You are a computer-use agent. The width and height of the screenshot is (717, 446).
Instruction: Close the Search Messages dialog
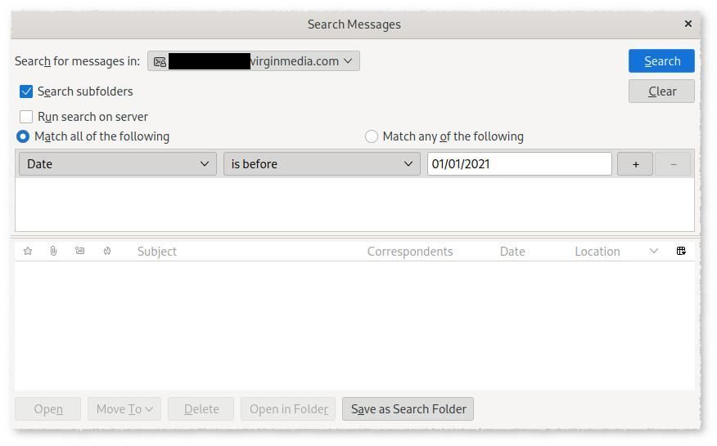click(x=688, y=24)
